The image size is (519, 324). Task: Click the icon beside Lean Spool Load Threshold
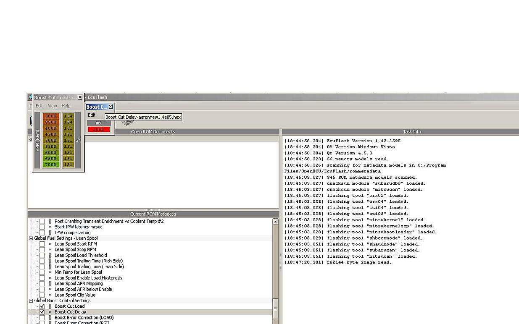[50, 255]
